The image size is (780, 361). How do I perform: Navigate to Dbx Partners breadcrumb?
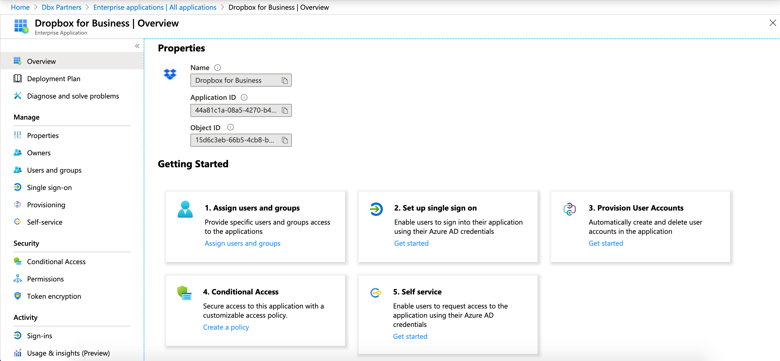62,7
